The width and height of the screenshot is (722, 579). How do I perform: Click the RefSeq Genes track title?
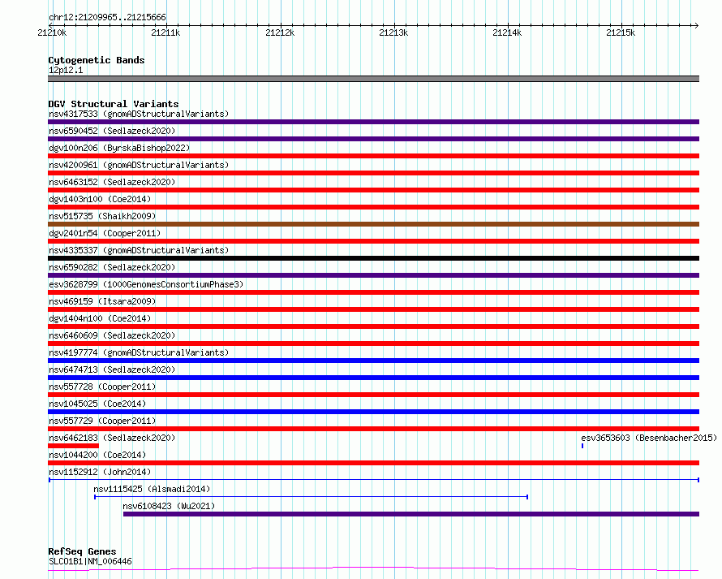[82, 551]
